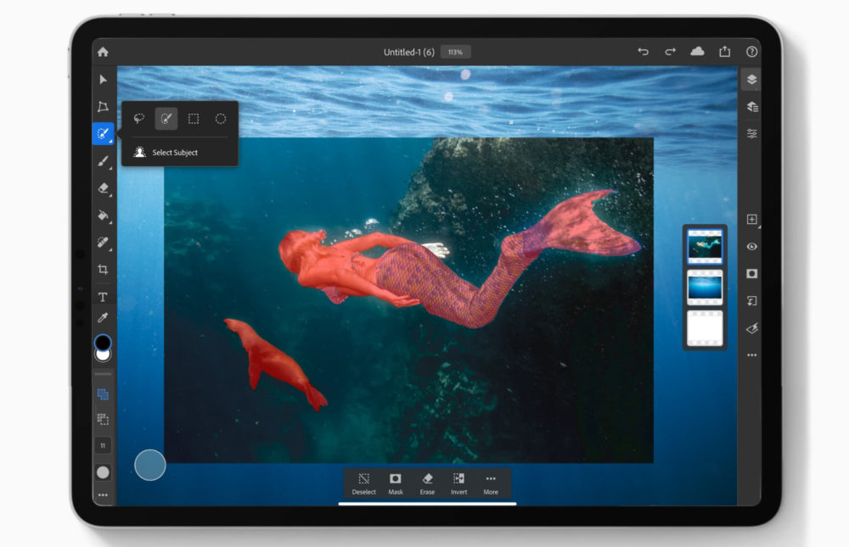Undo the last action
Viewport: 849px width, 547px height.
click(x=643, y=52)
